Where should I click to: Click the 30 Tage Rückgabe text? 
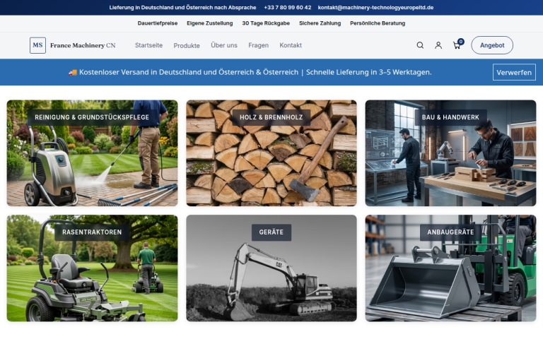point(266,23)
